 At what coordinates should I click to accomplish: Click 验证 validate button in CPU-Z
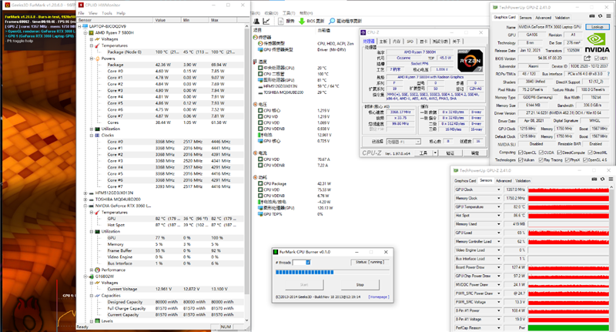[x=450, y=153]
